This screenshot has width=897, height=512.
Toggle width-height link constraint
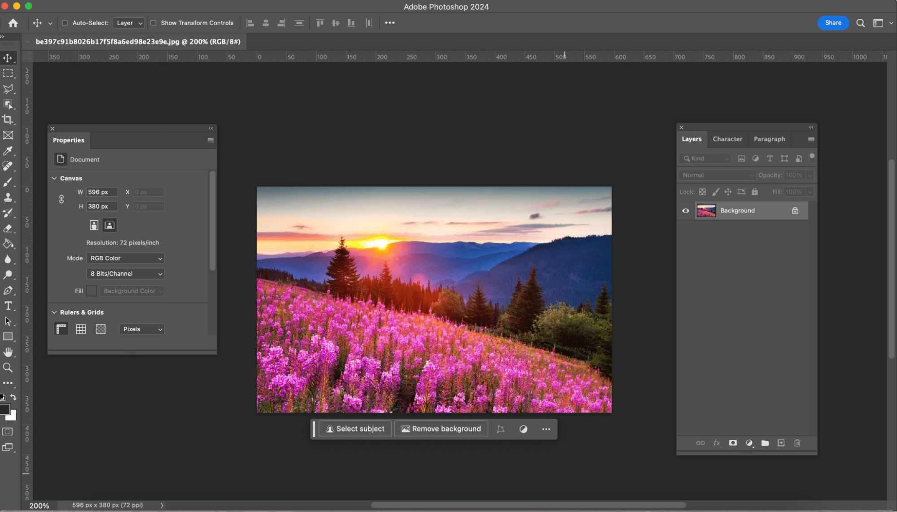[61, 199]
